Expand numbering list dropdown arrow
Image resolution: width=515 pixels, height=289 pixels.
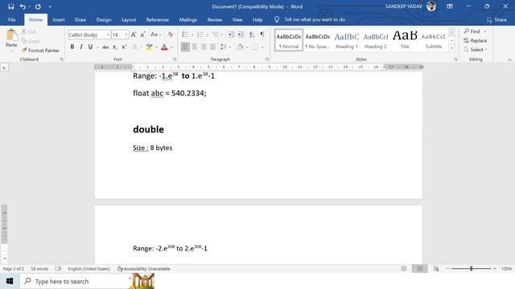tap(208, 35)
